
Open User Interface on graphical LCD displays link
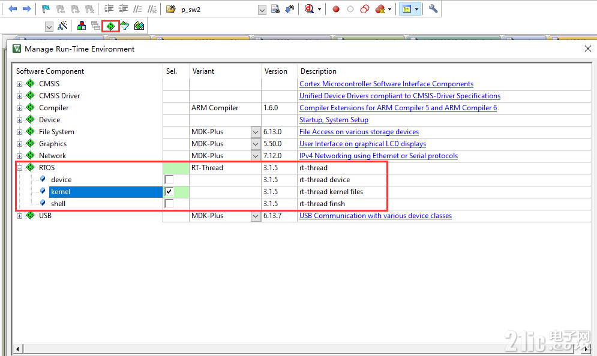click(x=362, y=144)
